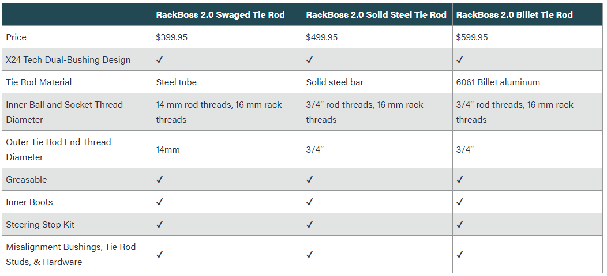607x276 pixels.
Task: Click the Steering Stop Kit checkmark under Swaged
Action: point(160,224)
